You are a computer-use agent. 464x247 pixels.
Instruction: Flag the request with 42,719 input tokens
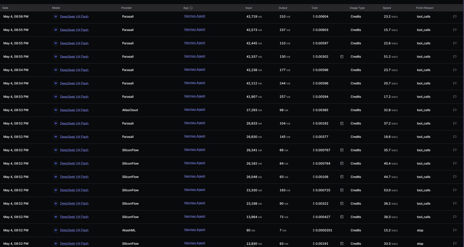click(455, 17)
